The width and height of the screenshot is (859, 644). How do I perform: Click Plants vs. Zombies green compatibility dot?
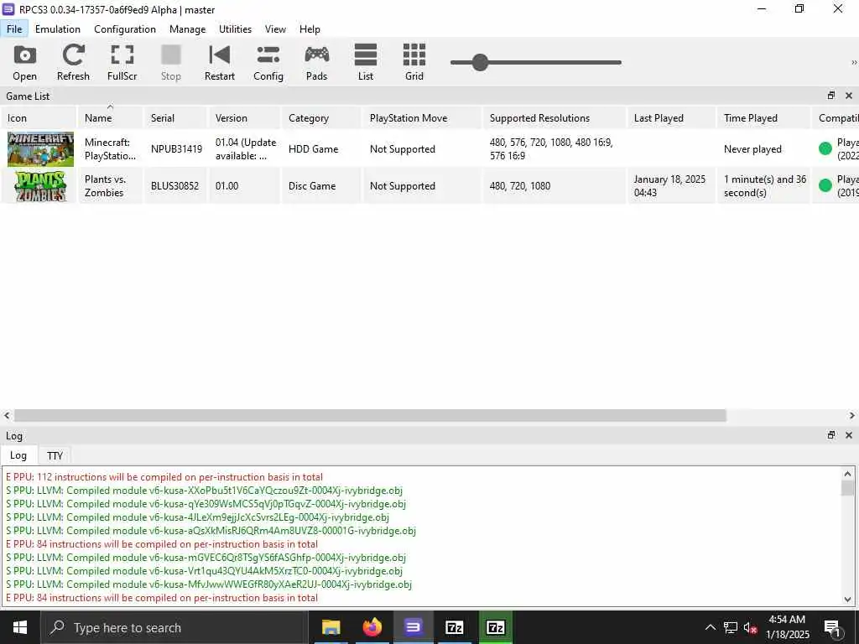tap(825, 185)
